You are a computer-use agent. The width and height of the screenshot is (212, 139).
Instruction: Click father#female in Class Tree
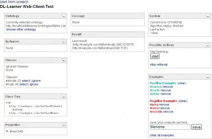(x=35, y=106)
